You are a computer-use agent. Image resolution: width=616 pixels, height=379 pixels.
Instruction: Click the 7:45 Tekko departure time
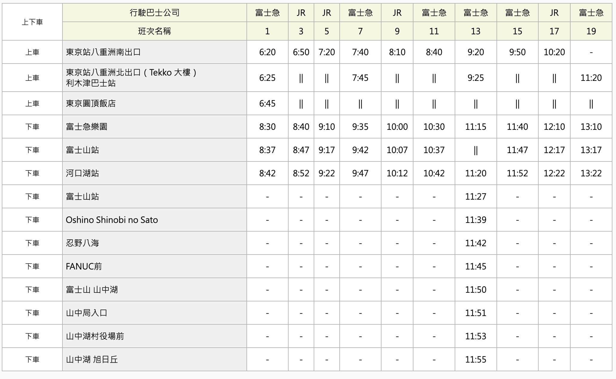click(x=360, y=78)
